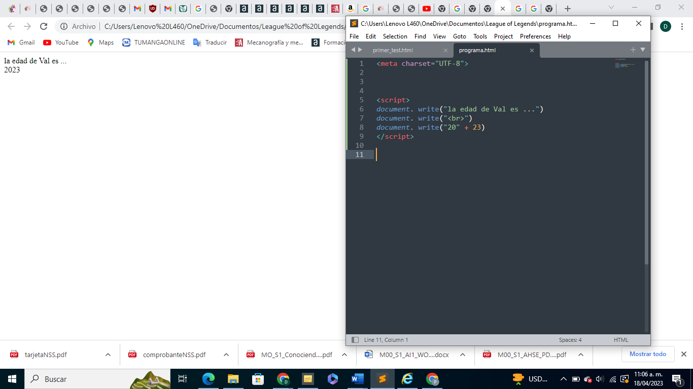Screen dimensions: 693x389
Task: Open Word from the taskbar
Action: [x=358, y=379]
